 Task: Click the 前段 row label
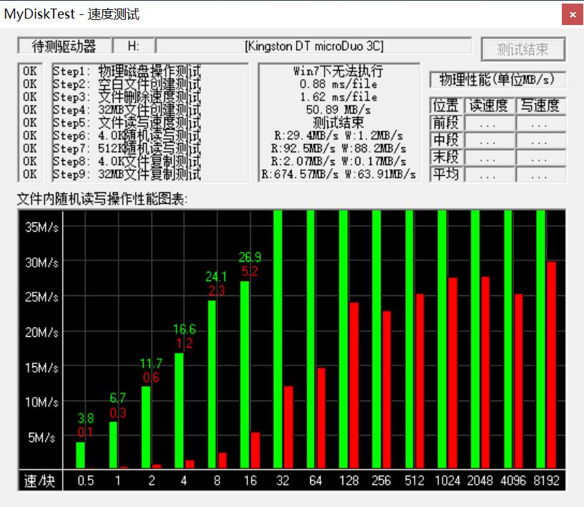[446, 122]
